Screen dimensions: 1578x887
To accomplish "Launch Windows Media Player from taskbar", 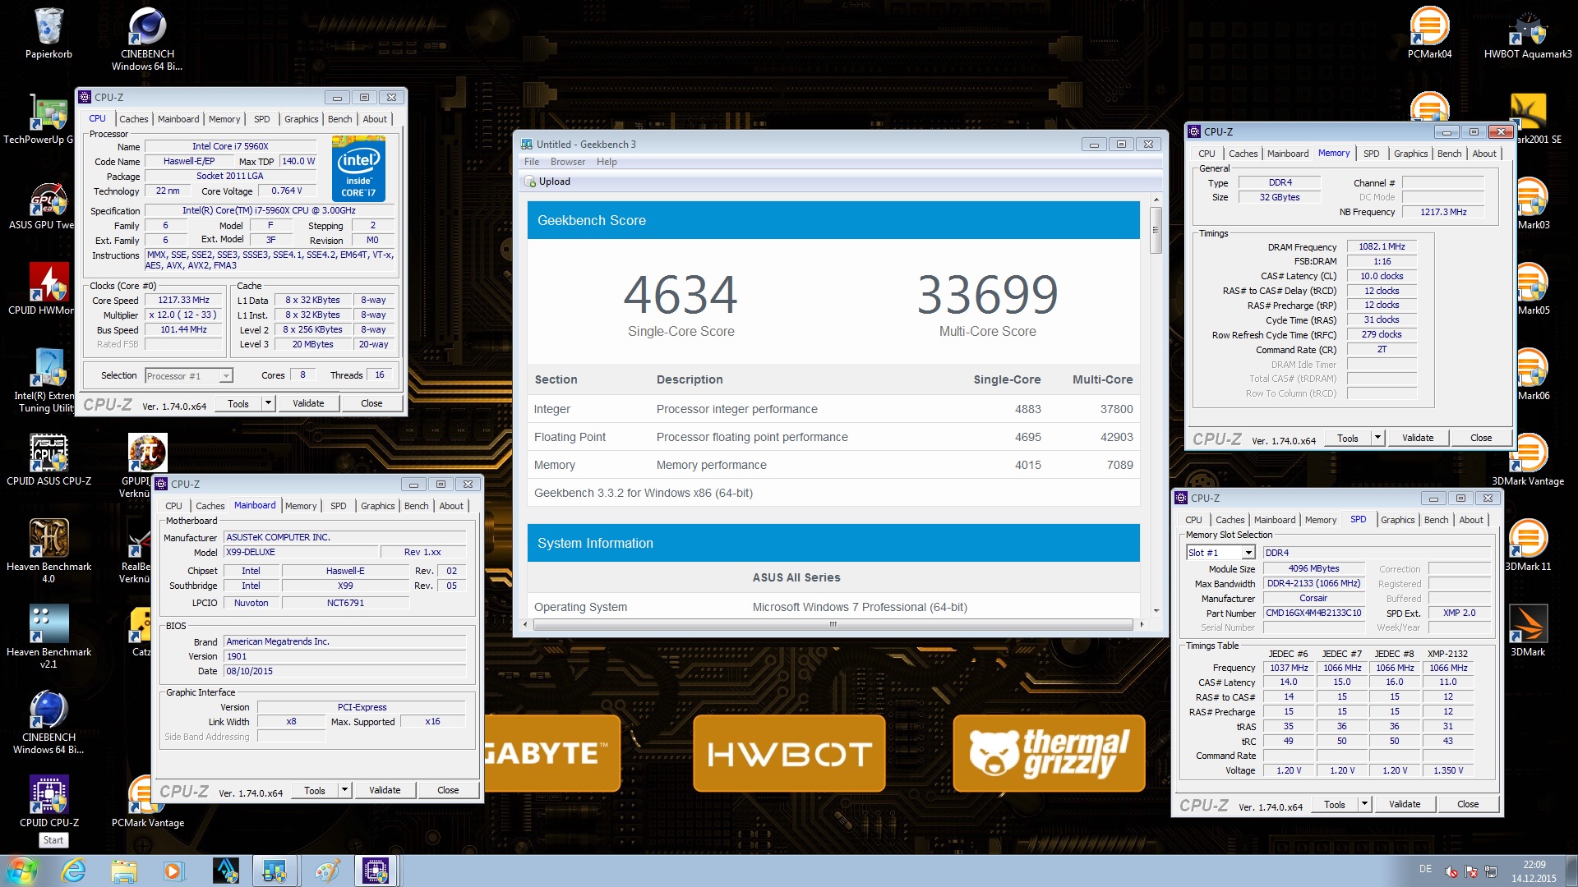I will (173, 871).
